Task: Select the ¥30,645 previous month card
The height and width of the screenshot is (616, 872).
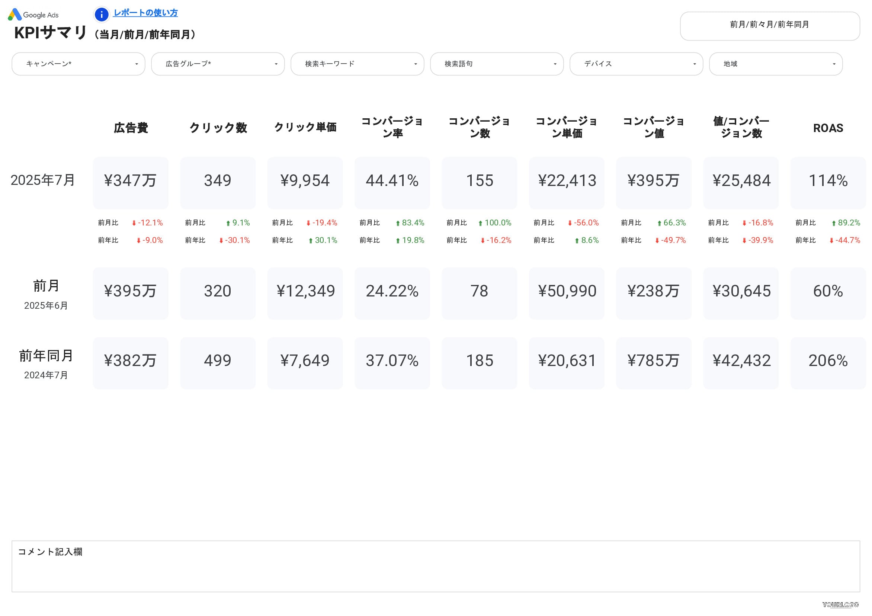Action: (x=741, y=293)
